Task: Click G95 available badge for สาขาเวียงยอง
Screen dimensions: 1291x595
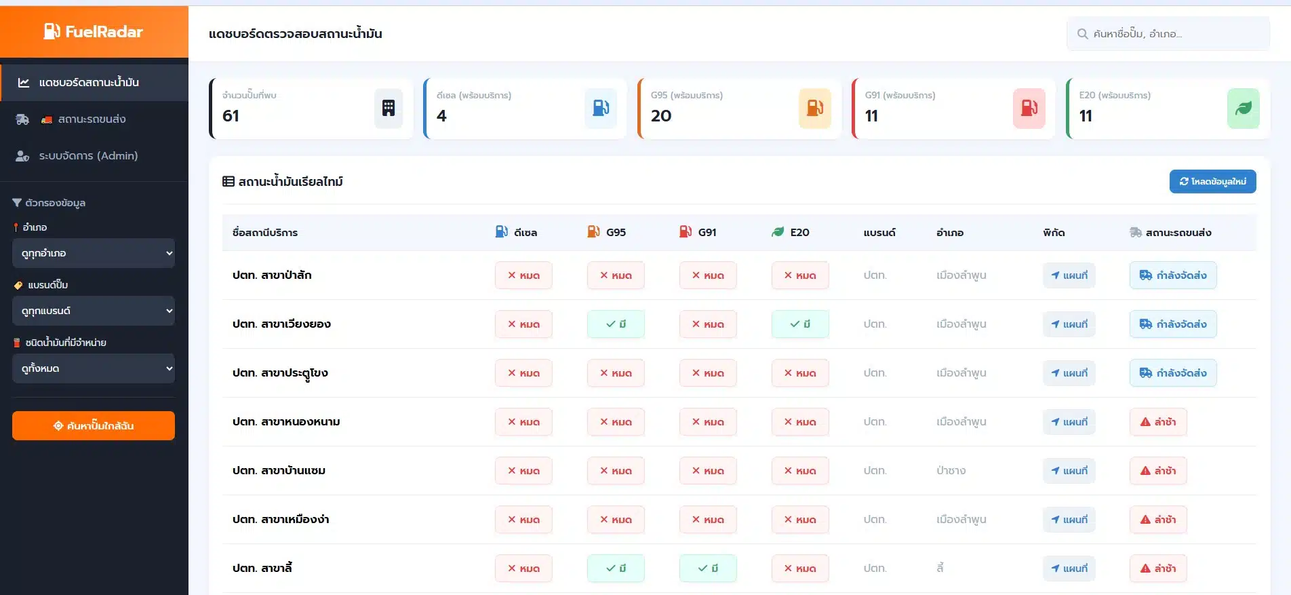Action: point(616,324)
